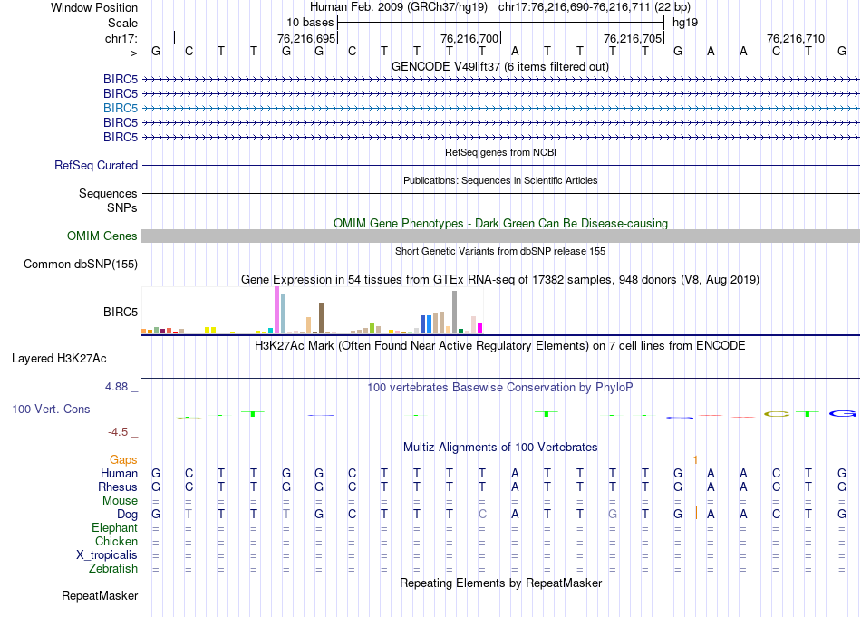Click the Common dbSNP(155) track label
The height and width of the screenshot is (617, 861).
(x=80, y=264)
